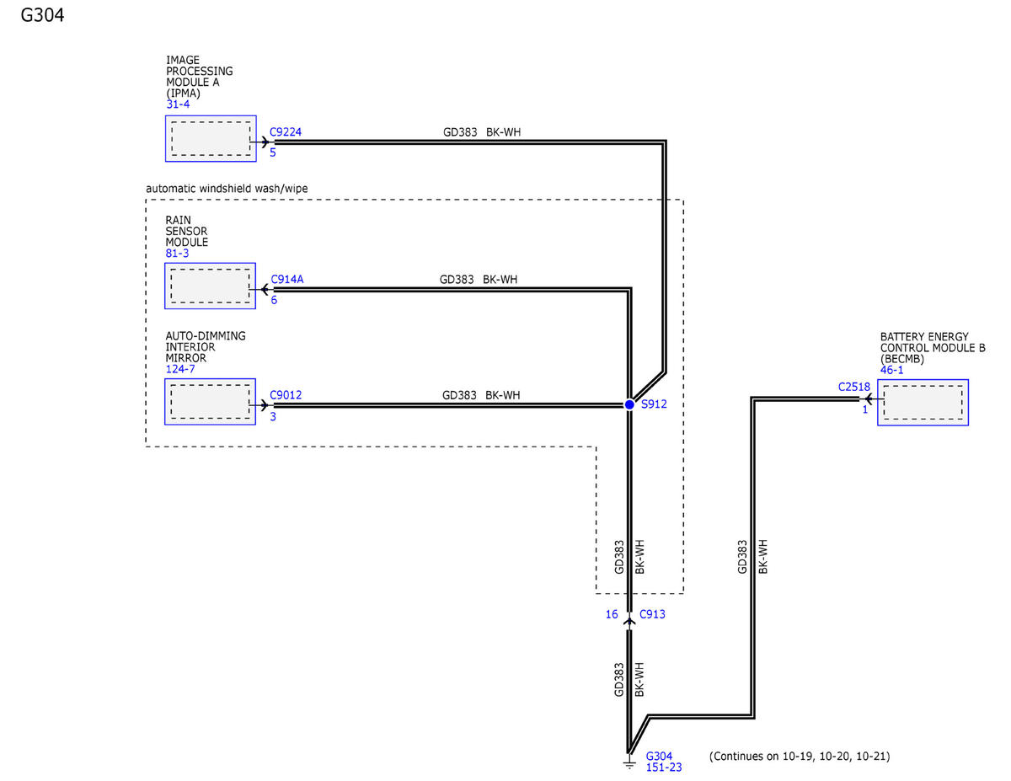This screenshot has height=781, width=1011.
Task: Click the Image Processing Module A component box
Action: 210,138
